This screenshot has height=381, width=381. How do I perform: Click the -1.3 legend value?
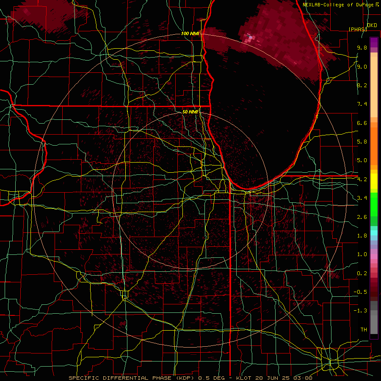[x=360, y=311]
